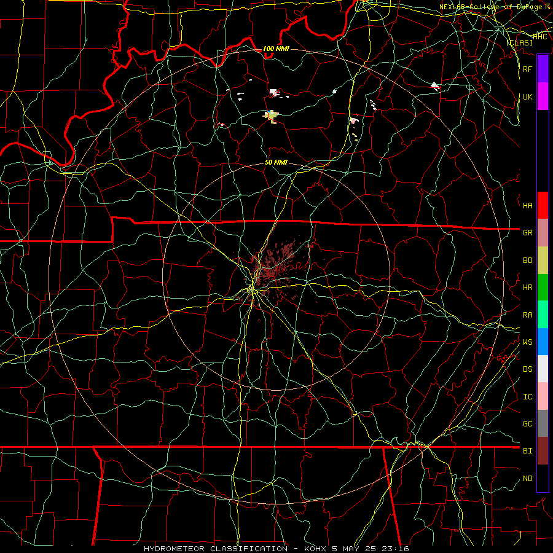
Task: Click the RA rain color swatch
Action: coord(543,315)
